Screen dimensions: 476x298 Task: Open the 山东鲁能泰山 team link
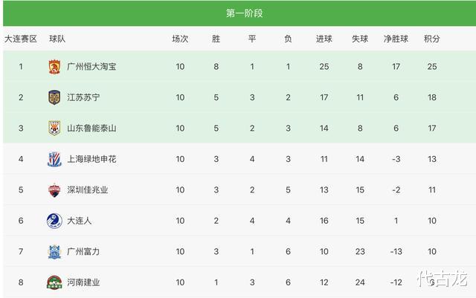(91, 129)
